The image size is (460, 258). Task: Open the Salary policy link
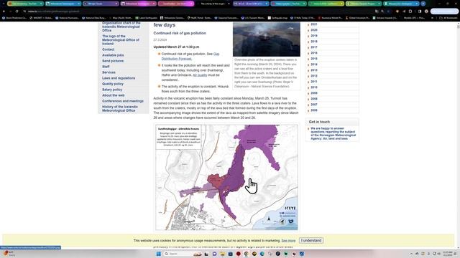pyautogui.click(x=112, y=90)
